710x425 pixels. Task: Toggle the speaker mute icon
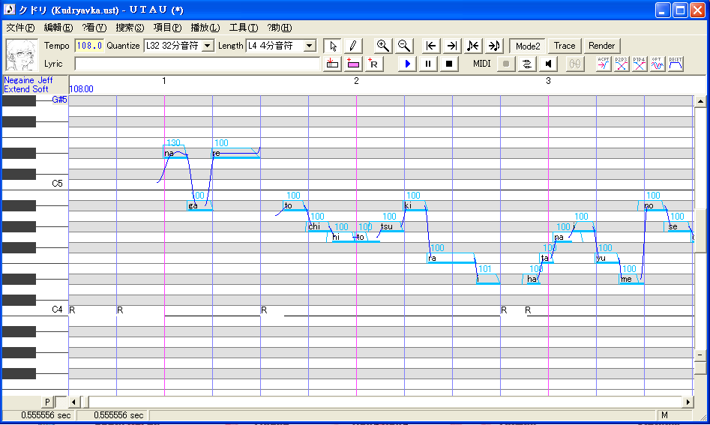click(x=548, y=64)
